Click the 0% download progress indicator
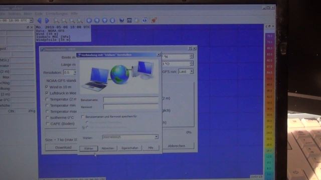The width and height of the screenshot is (321, 180). click(189, 132)
